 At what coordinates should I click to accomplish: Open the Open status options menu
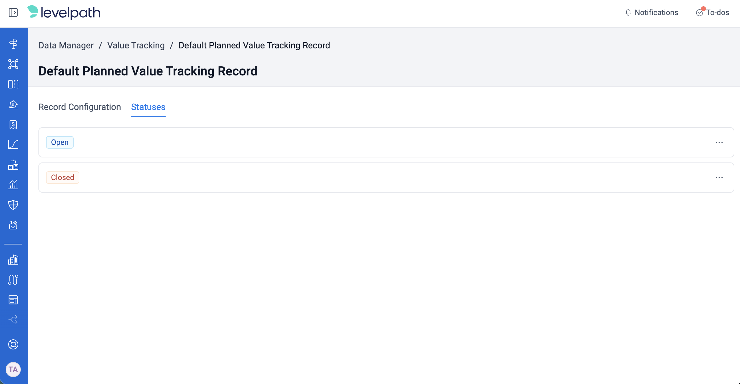point(719,142)
